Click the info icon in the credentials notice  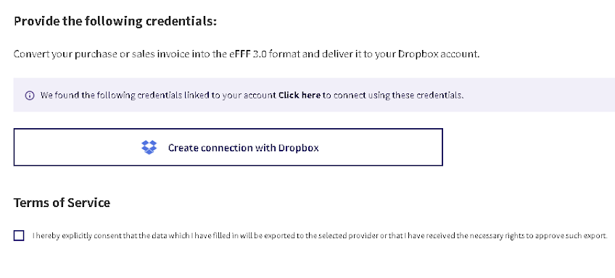pos(30,95)
